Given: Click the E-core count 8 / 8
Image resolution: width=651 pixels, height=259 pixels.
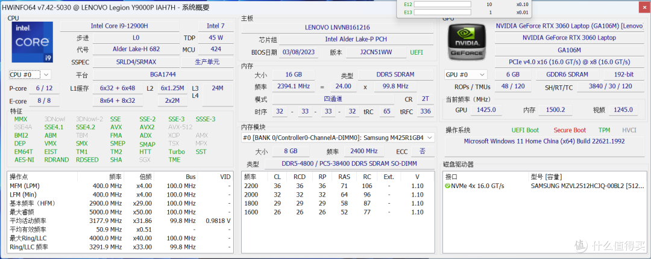Looking at the screenshot, I should pyautogui.click(x=44, y=101).
